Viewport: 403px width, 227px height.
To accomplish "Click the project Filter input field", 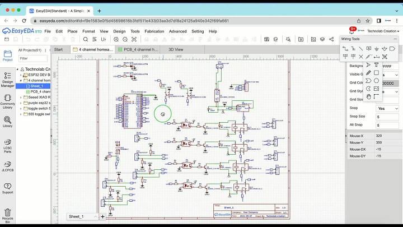I will coord(33,58).
